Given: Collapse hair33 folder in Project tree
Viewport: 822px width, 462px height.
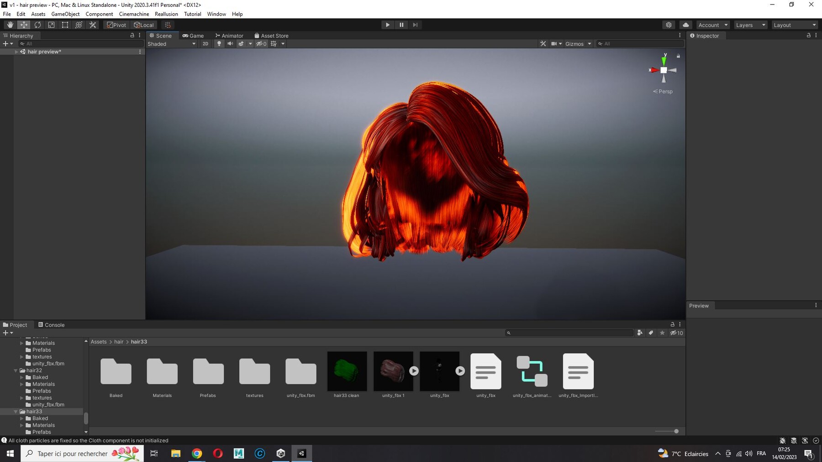Looking at the screenshot, I should [16, 411].
